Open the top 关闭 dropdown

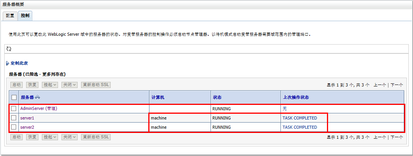click(70, 85)
